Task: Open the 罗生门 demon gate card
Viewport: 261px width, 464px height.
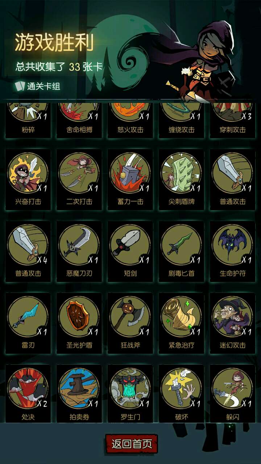Action: (x=130, y=388)
